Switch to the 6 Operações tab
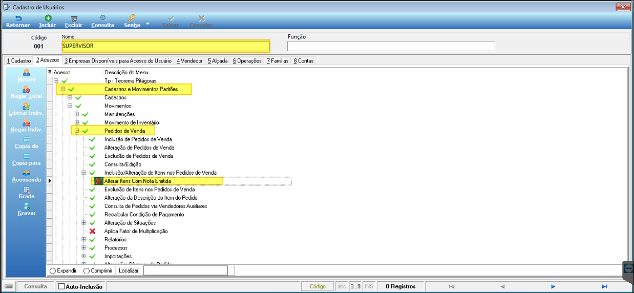Screen dimensions: 634x293 (247, 60)
